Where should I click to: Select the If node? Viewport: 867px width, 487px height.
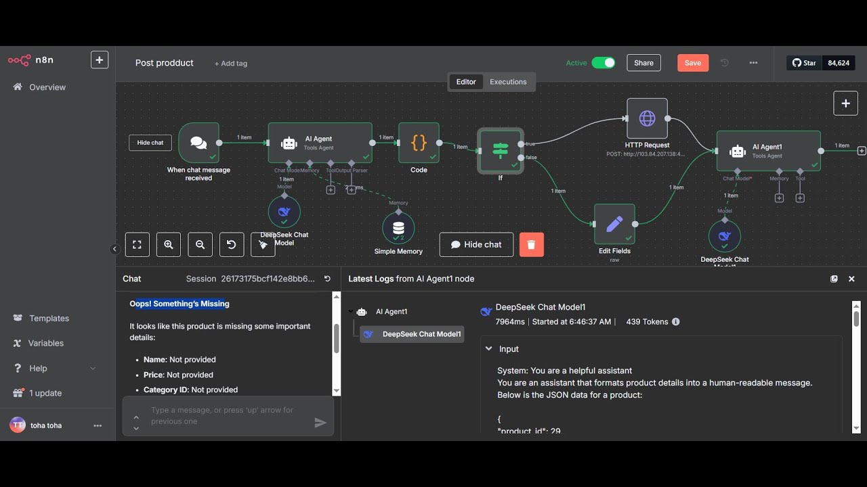[500, 151]
